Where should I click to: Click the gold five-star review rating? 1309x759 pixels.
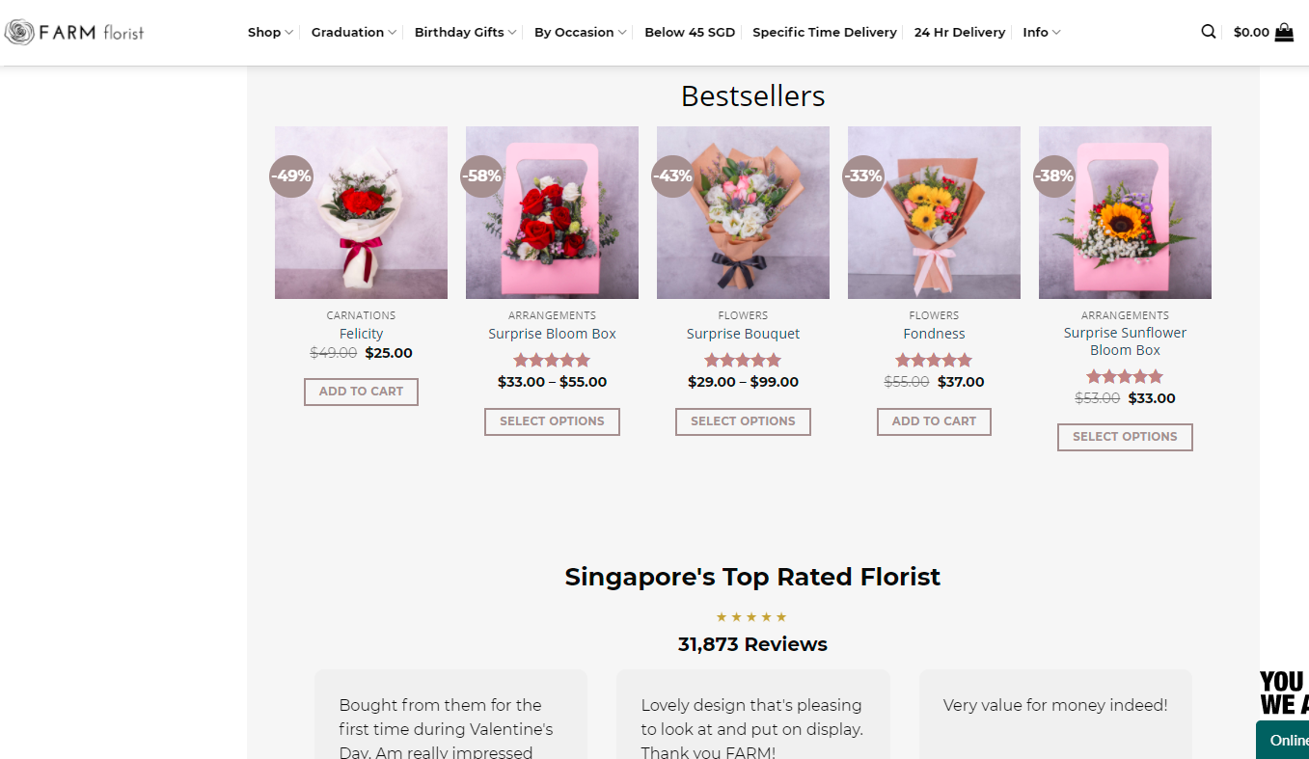pos(751,617)
